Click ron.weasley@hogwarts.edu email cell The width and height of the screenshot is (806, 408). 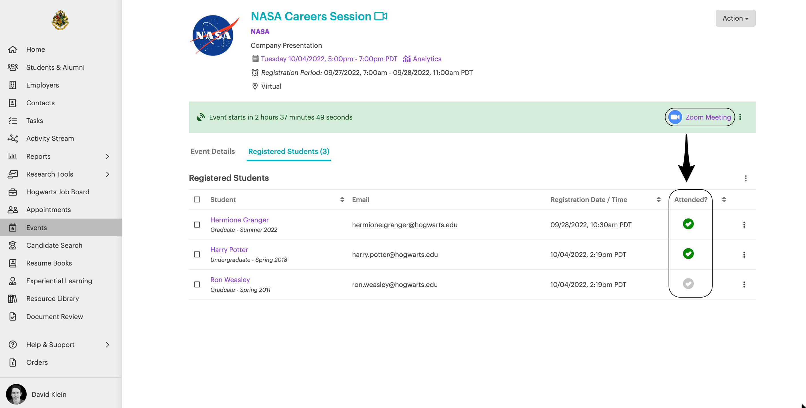tap(395, 284)
